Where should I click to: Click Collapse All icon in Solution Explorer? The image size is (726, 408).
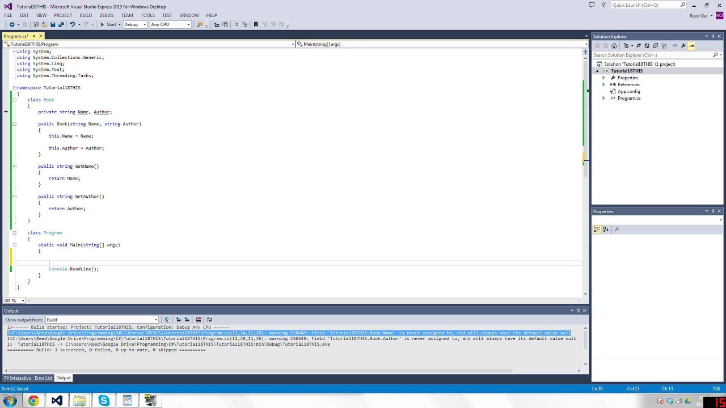pyautogui.click(x=655, y=45)
